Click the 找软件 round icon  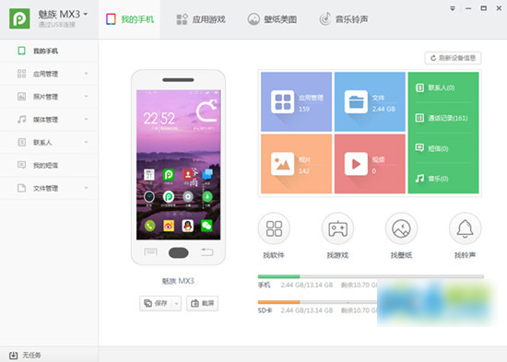274,228
